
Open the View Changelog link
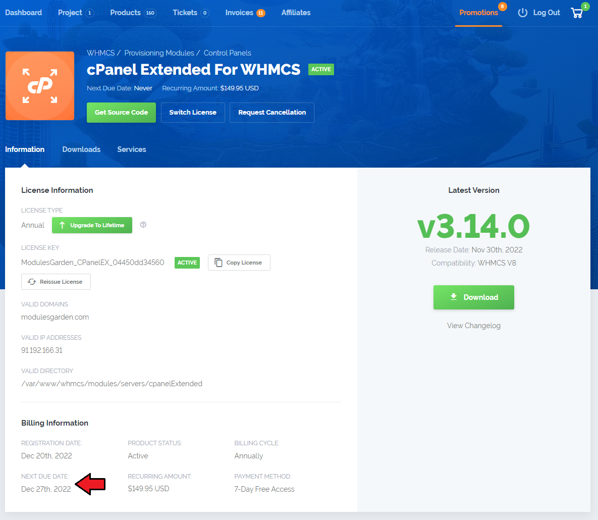pos(474,326)
